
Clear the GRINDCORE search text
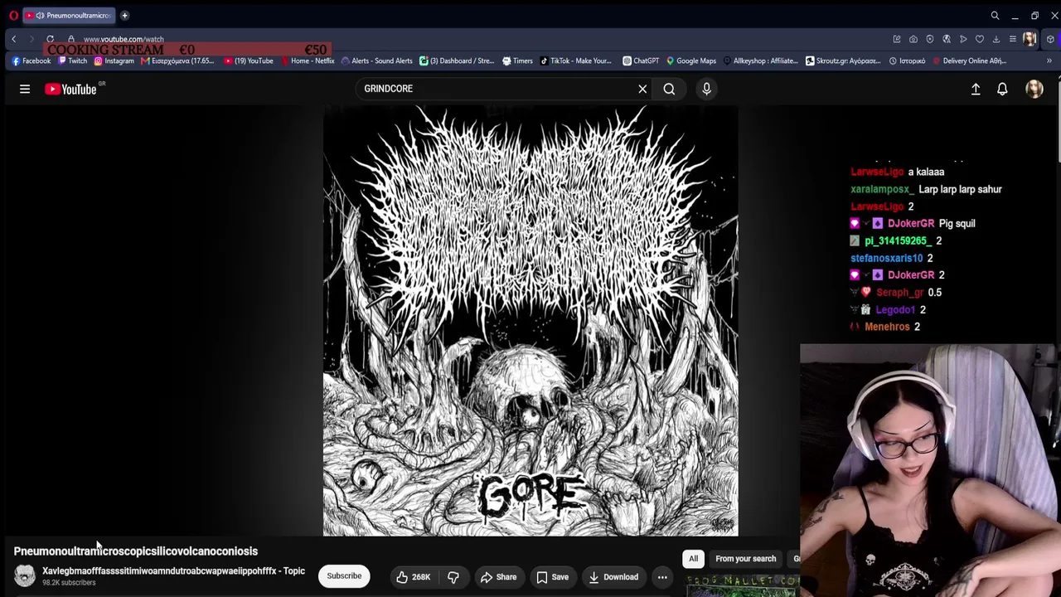click(642, 89)
